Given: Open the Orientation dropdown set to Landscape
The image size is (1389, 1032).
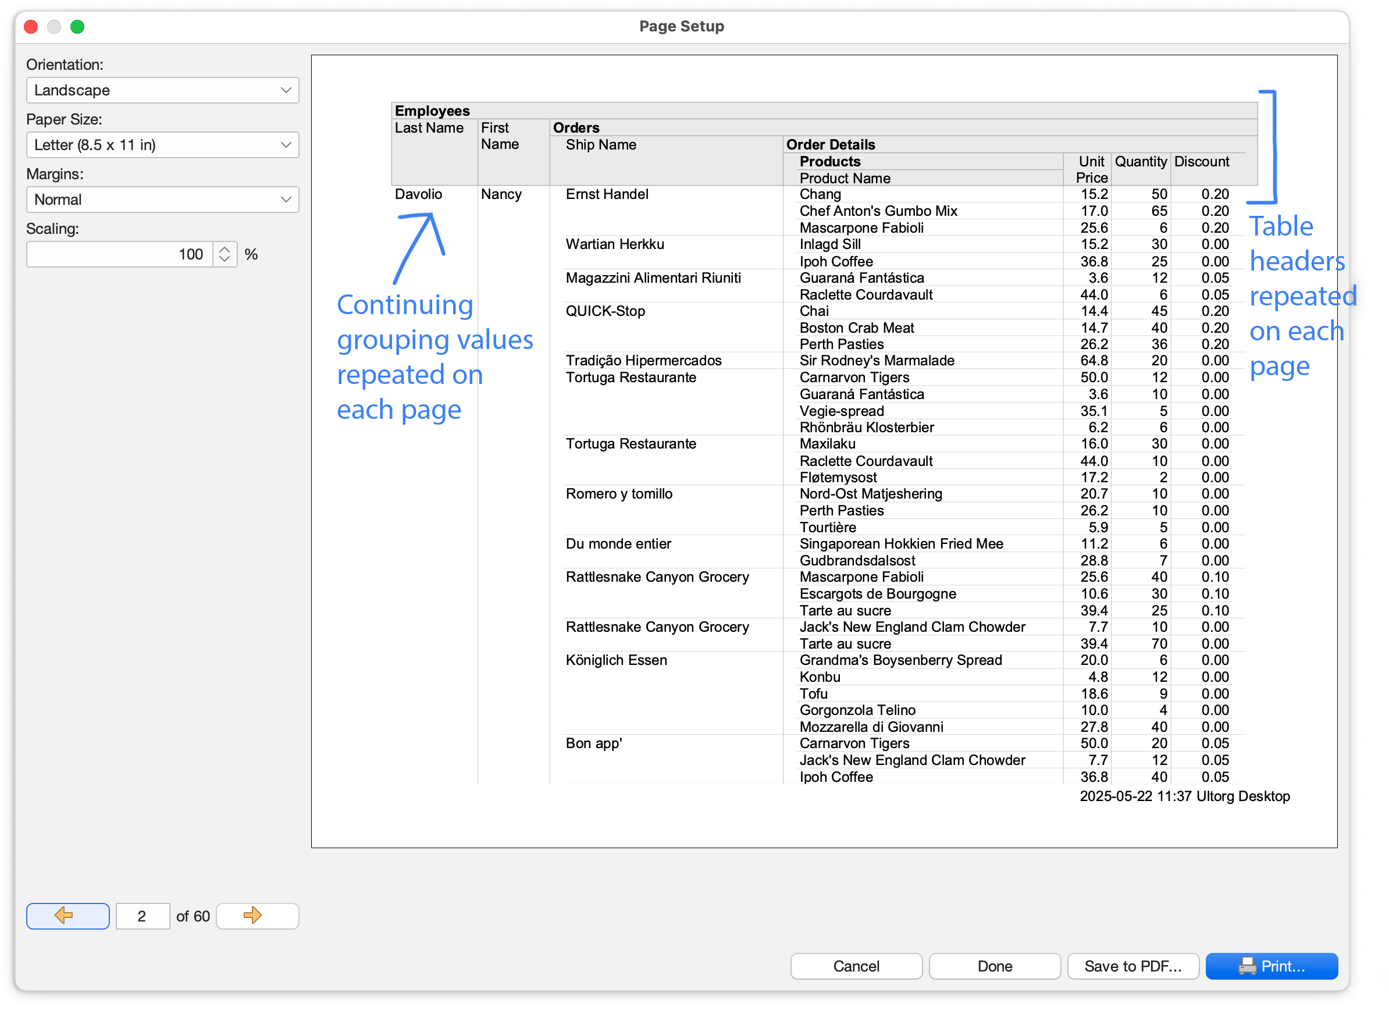Looking at the screenshot, I should coord(162,90).
